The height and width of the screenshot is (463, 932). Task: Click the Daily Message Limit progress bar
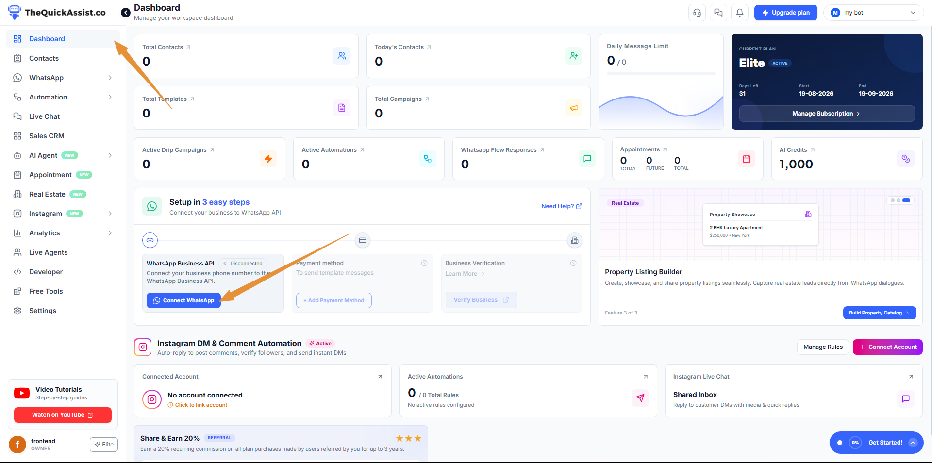[661, 74]
